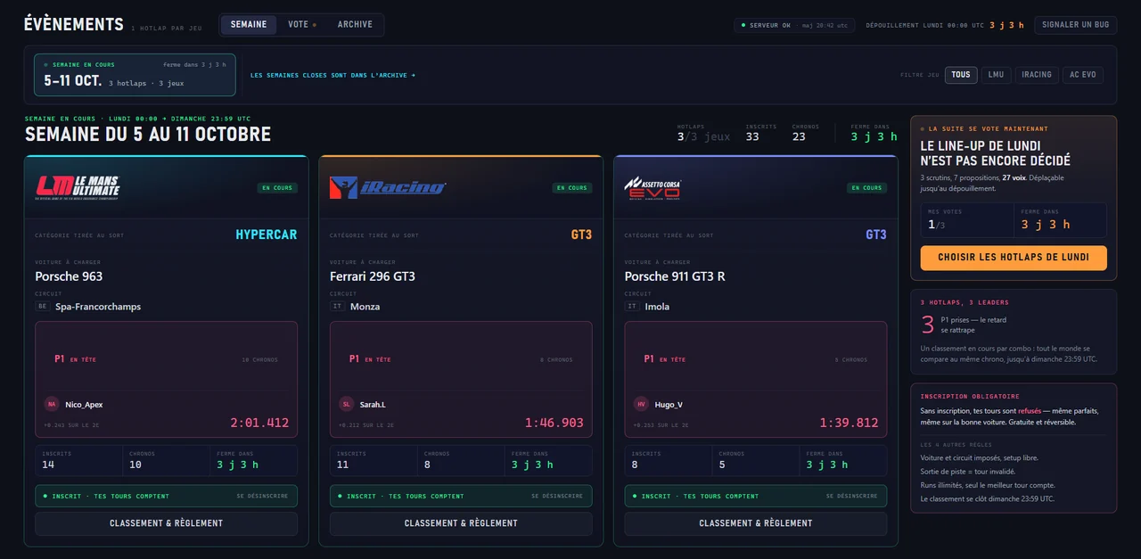Click the Ferrari 296 GT3 car name
Image resolution: width=1141 pixels, height=559 pixels.
coord(373,276)
